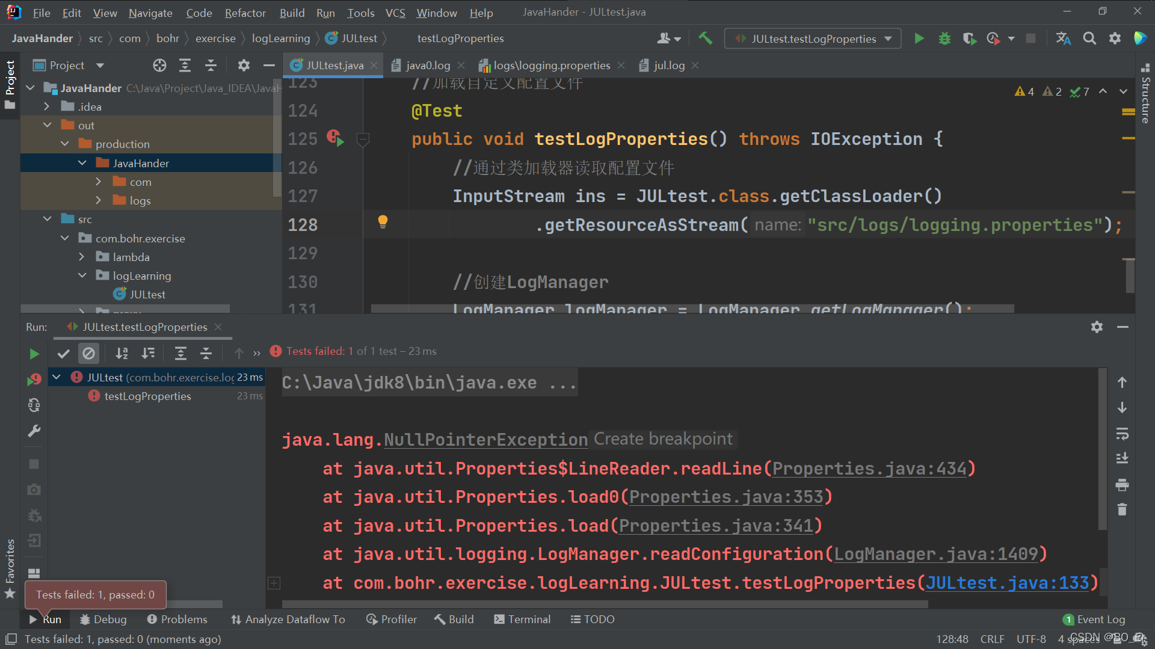Screen dimensions: 1155x649
Task: Click the Translate icon in toolbar
Action: pyautogui.click(x=1063, y=38)
